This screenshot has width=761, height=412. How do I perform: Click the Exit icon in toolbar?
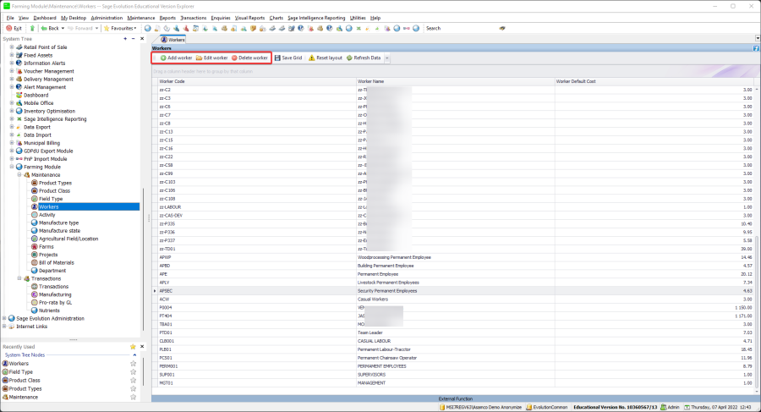pyautogui.click(x=8, y=28)
